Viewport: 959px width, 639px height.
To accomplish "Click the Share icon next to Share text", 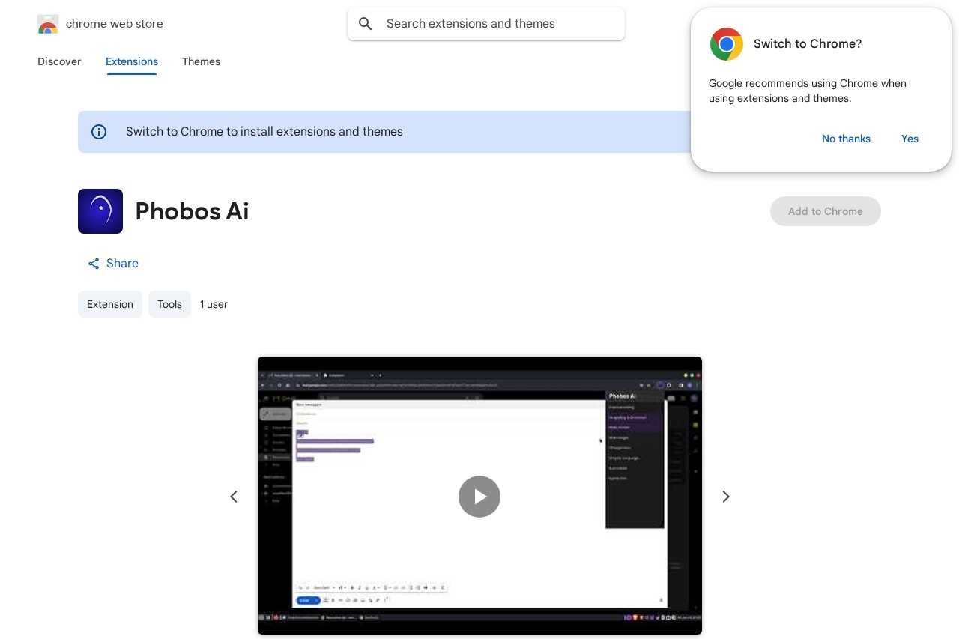I will click(94, 264).
